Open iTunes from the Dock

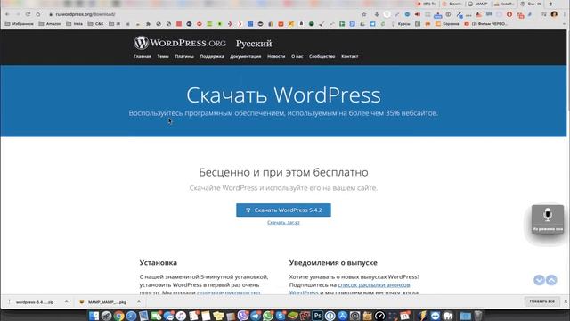[x=181, y=316]
